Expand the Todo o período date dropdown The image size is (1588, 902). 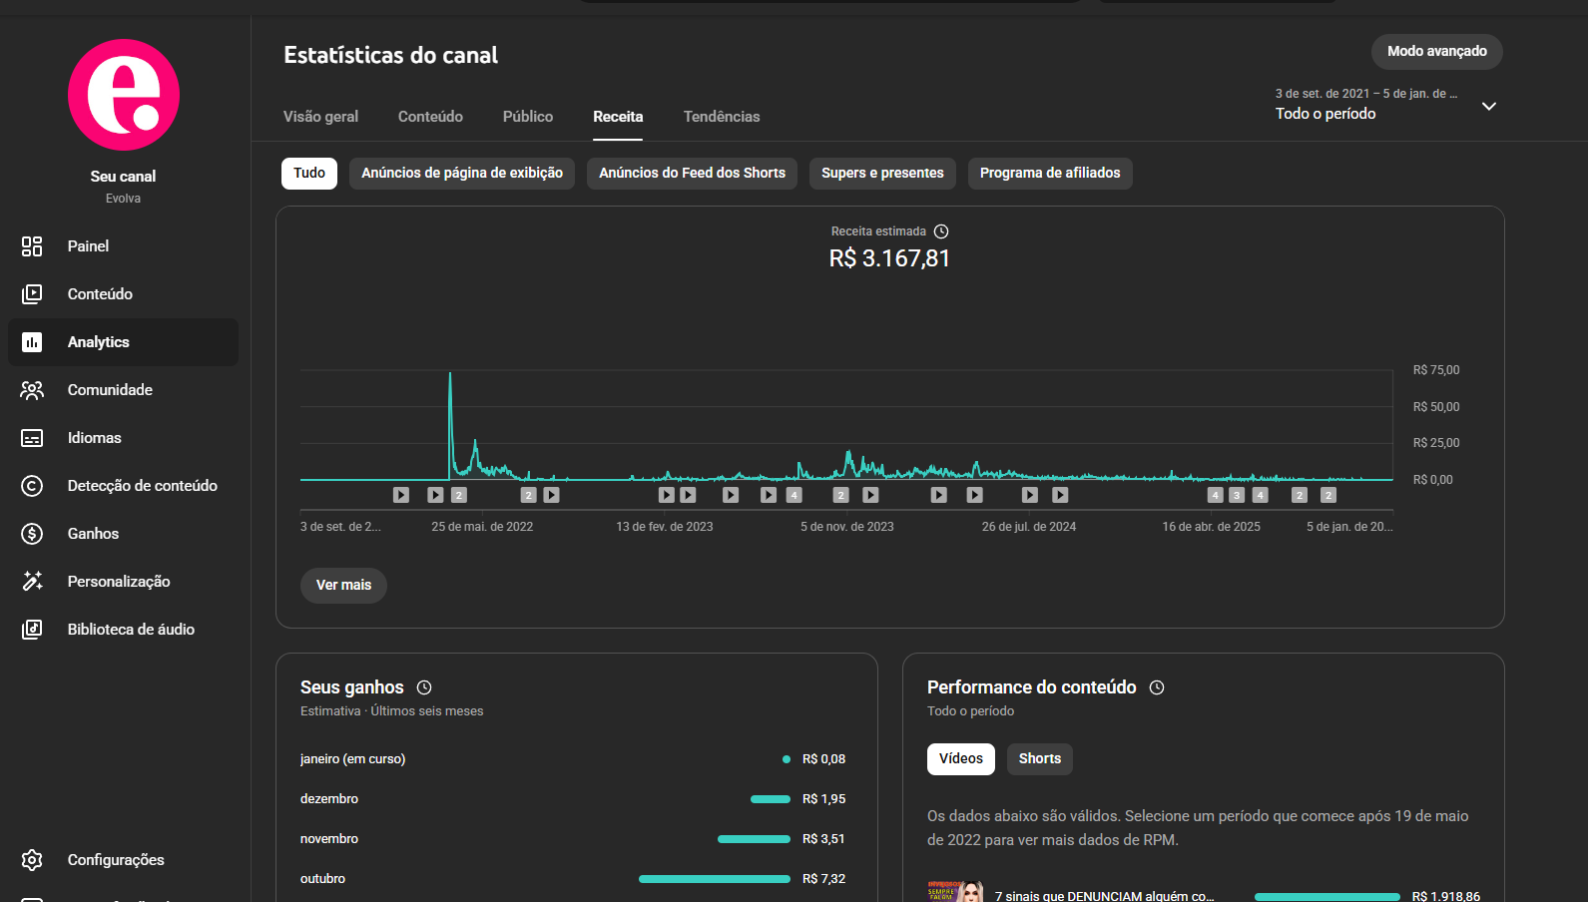pos(1488,106)
